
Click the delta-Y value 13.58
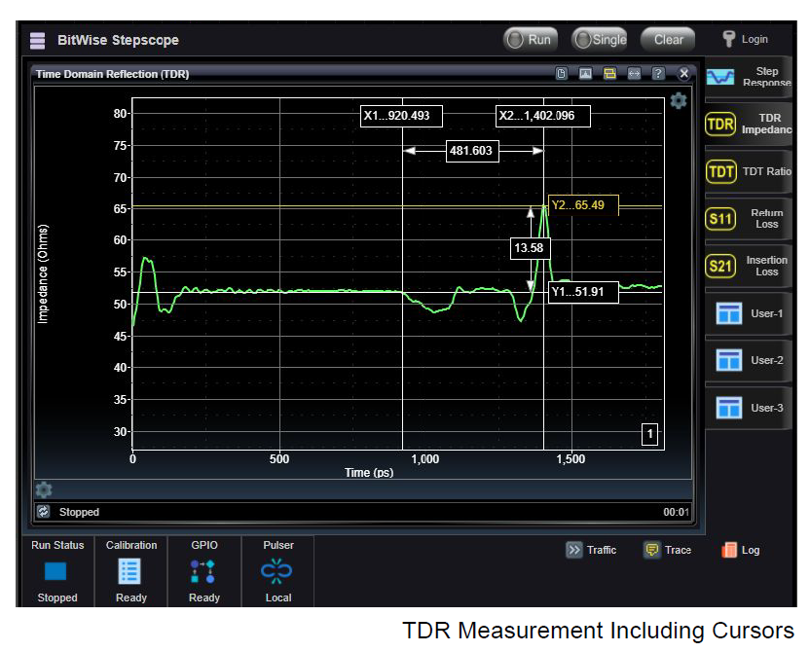pyautogui.click(x=530, y=248)
